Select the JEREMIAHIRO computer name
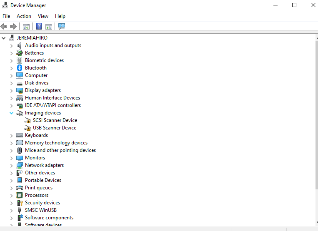This screenshot has height=231, width=318. click(x=32, y=38)
